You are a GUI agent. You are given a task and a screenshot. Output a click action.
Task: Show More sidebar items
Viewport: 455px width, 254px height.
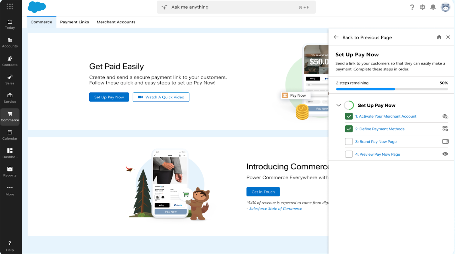pyautogui.click(x=10, y=191)
